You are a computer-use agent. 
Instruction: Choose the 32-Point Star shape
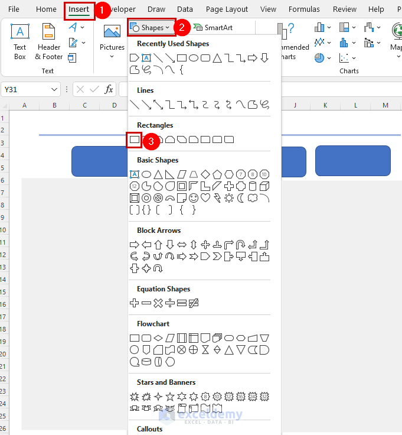264,397
